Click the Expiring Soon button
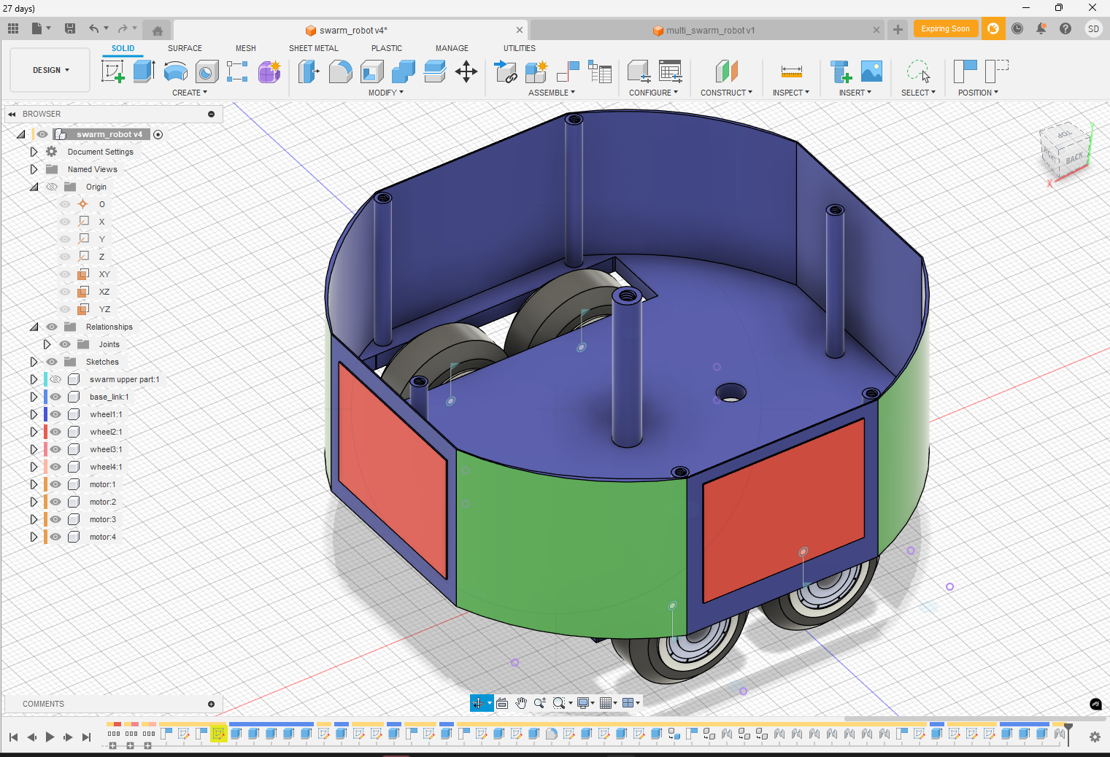 945,29
